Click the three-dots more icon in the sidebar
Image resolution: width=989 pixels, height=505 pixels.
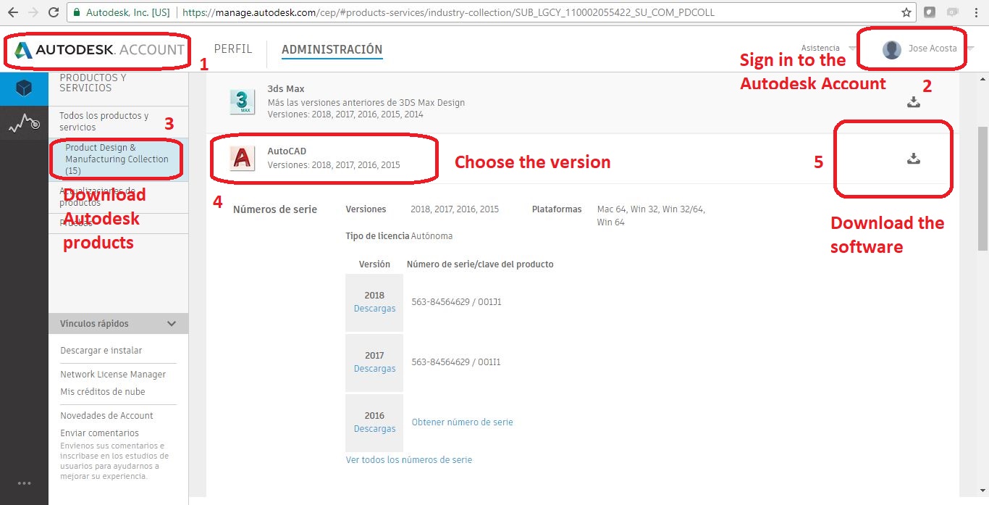[24, 483]
